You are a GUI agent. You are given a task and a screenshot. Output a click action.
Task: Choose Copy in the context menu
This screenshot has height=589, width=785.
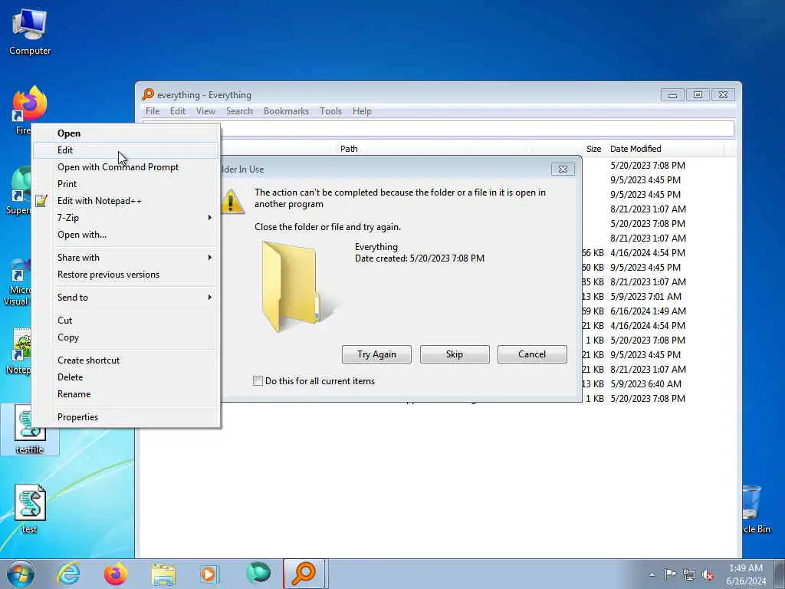pyautogui.click(x=126, y=337)
